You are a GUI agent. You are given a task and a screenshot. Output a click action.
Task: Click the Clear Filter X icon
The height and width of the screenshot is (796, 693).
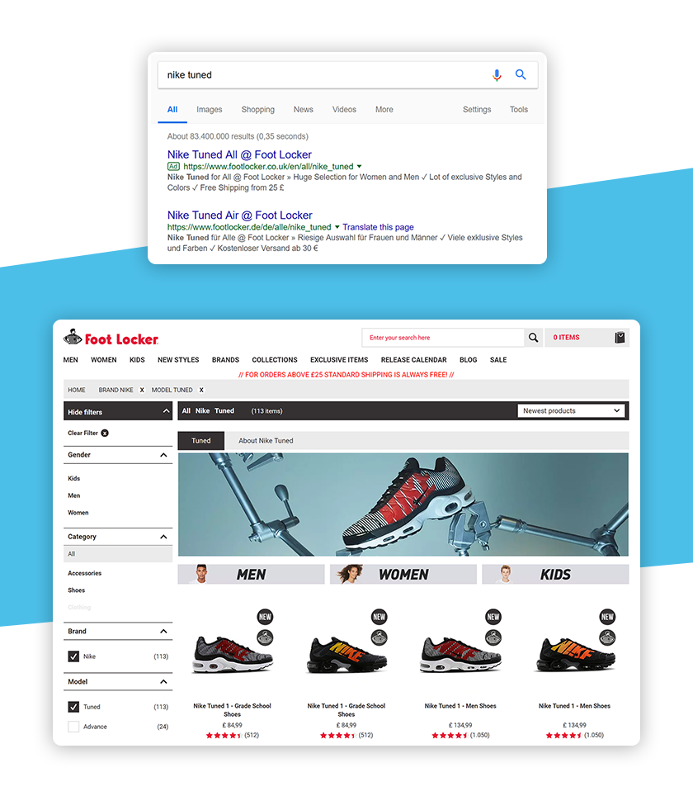click(x=105, y=433)
